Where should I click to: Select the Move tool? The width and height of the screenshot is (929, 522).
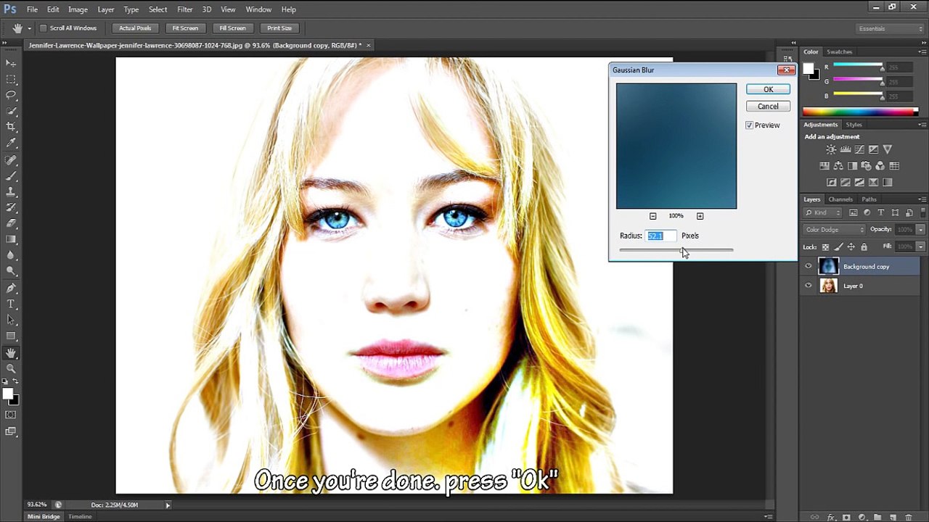pyautogui.click(x=11, y=64)
